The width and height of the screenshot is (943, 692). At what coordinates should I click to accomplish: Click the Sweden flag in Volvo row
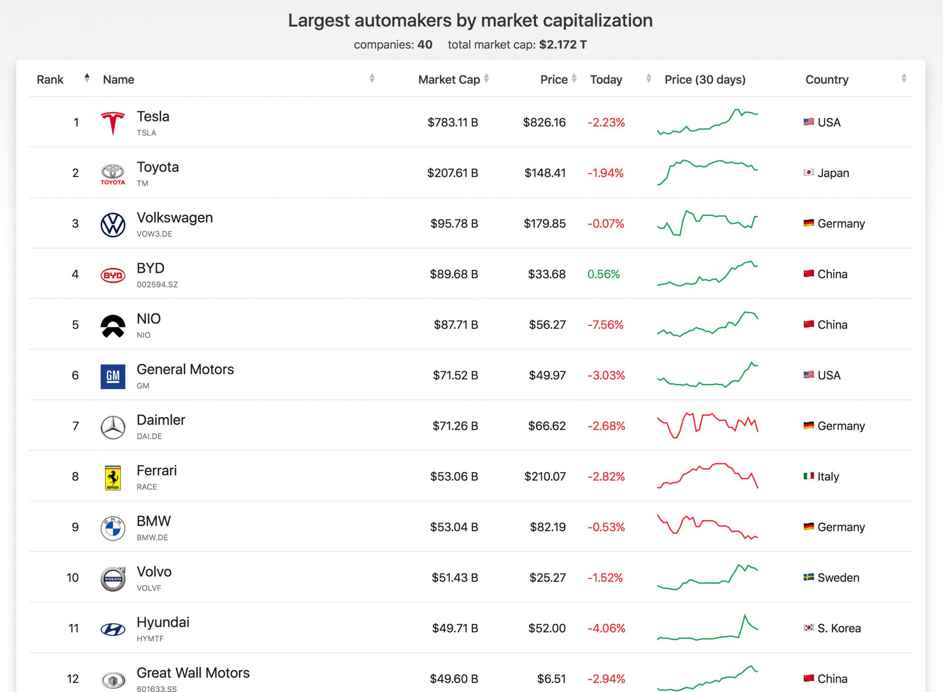(x=809, y=577)
